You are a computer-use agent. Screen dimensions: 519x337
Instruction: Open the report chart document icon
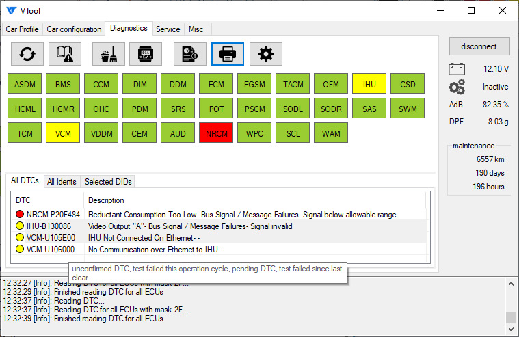pyautogui.click(x=189, y=53)
